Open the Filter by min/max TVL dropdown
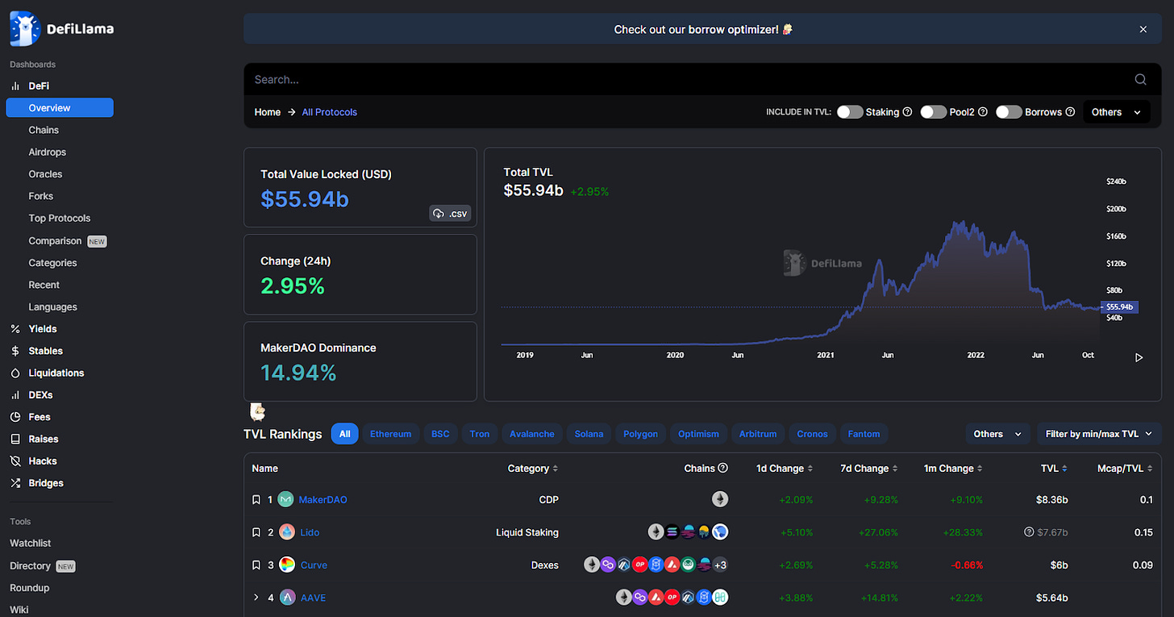The height and width of the screenshot is (617, 1174). [1099, 434]
